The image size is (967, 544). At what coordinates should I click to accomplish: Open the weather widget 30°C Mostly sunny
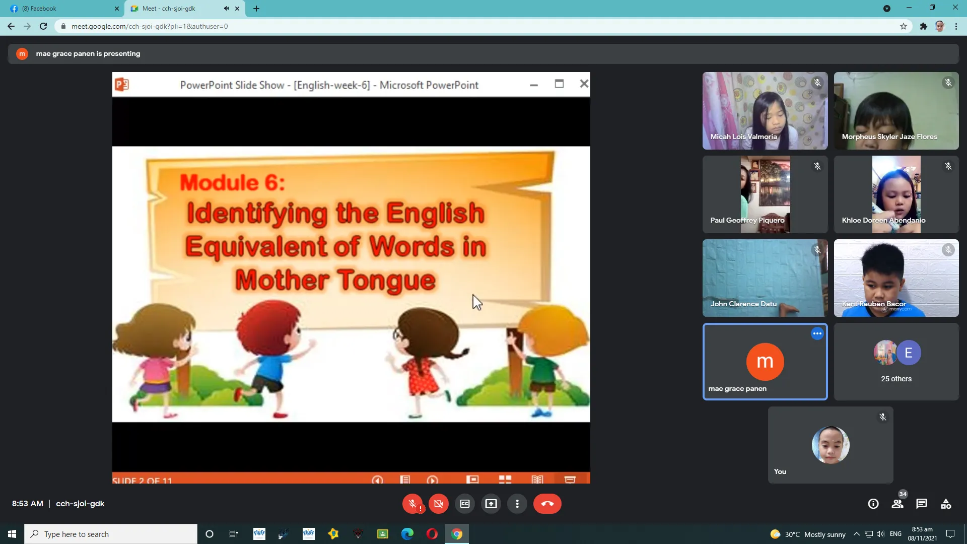coord(808,534)
